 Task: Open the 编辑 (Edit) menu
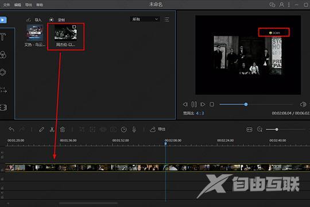pyautogui.click(x=18, y=5)
